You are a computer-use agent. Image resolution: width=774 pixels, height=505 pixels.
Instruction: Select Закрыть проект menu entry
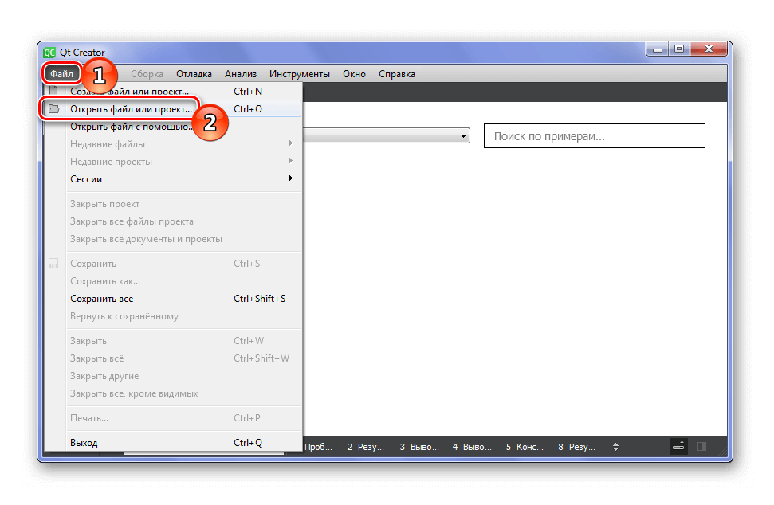tap(173, 204)
